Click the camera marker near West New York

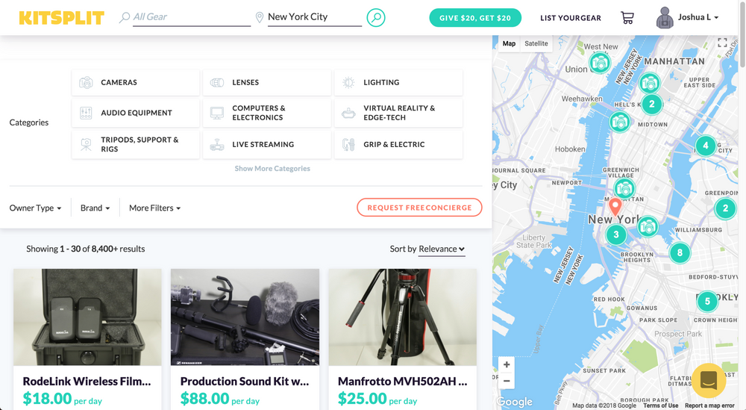[600, 63]
